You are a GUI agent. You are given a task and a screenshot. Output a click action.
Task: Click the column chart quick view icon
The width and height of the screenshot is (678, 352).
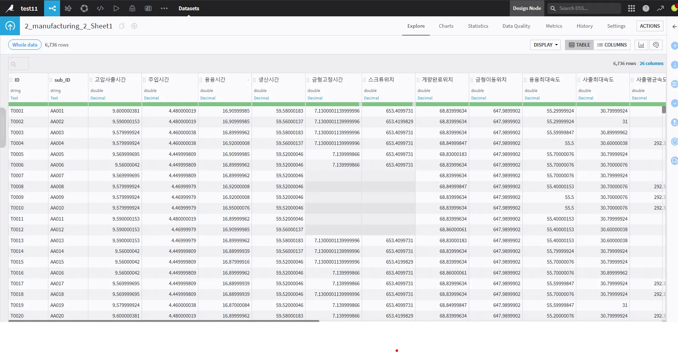[x=641, y=45]
